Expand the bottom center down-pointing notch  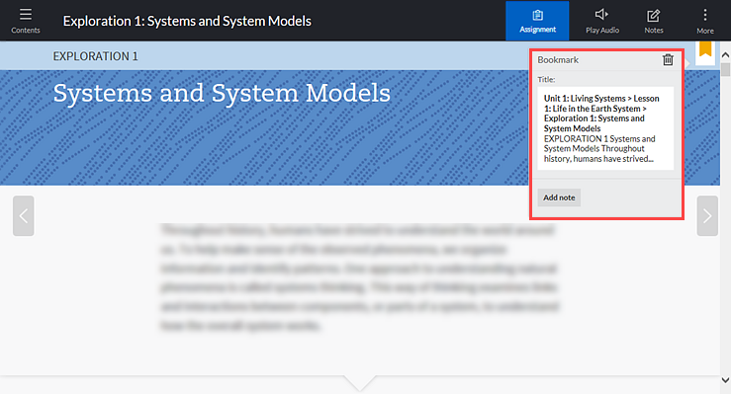click(360, 383)
